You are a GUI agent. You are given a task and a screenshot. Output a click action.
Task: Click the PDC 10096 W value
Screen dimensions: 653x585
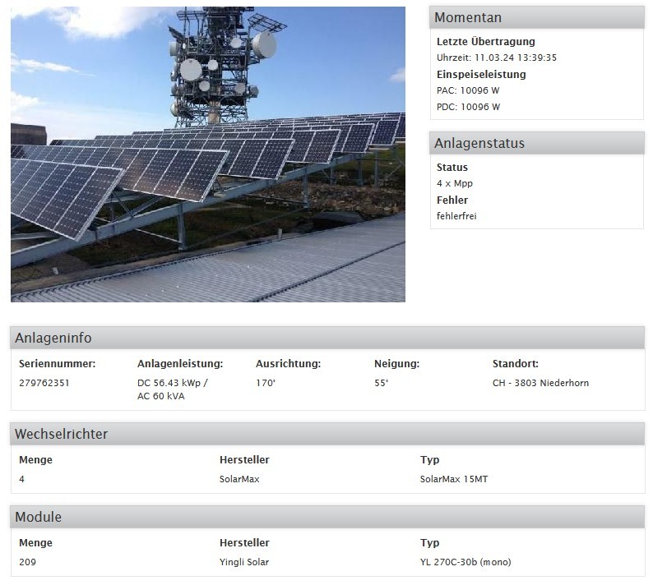point(468,107)
